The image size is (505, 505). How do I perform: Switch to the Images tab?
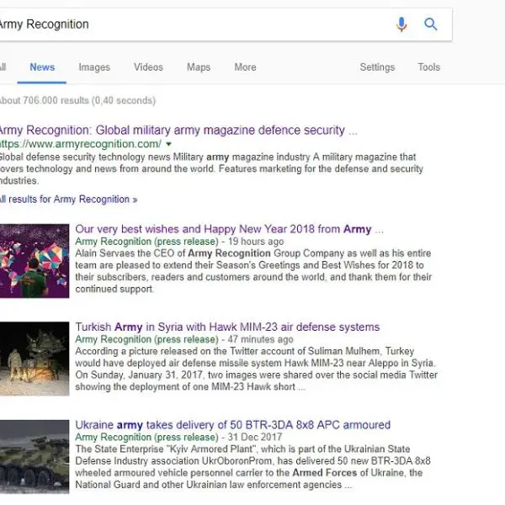tap(94, 67)
